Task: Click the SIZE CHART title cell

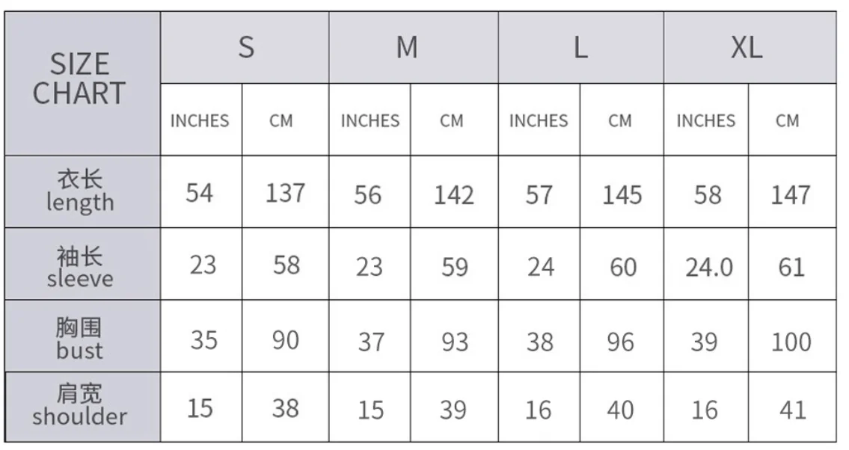Action: pyautogui.click(x=80, y=79)
